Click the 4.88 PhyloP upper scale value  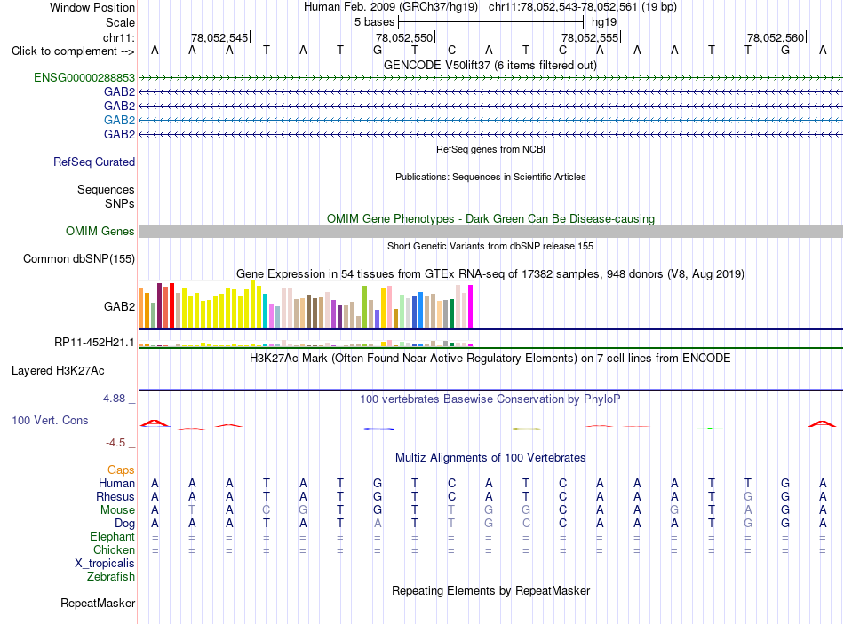pos(114,399)
